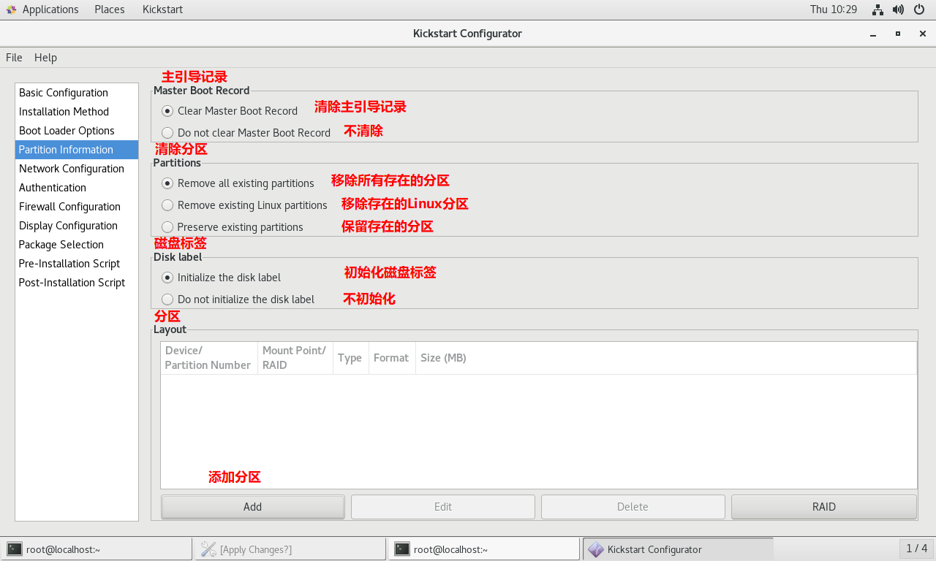Open Firewall Configuration section

tap(77, 207)
